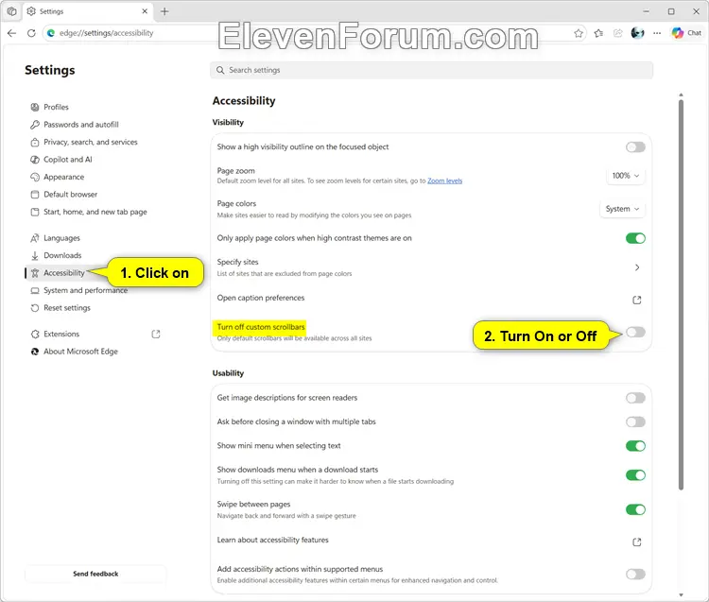709x602 pixels.
Task: Open caption preferences external link icon
Action: 636,301
